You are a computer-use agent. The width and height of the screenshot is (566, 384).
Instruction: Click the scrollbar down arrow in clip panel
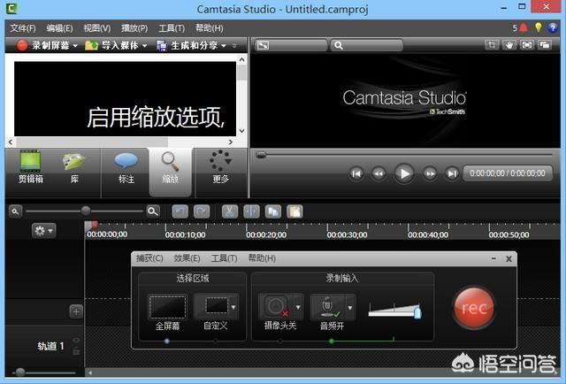241,131
